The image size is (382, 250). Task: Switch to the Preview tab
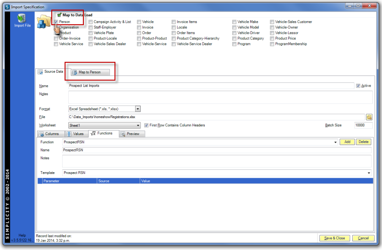[132, 134]
